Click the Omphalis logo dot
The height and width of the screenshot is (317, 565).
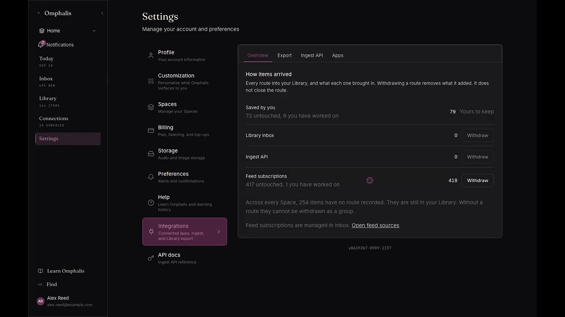point(39,13)
